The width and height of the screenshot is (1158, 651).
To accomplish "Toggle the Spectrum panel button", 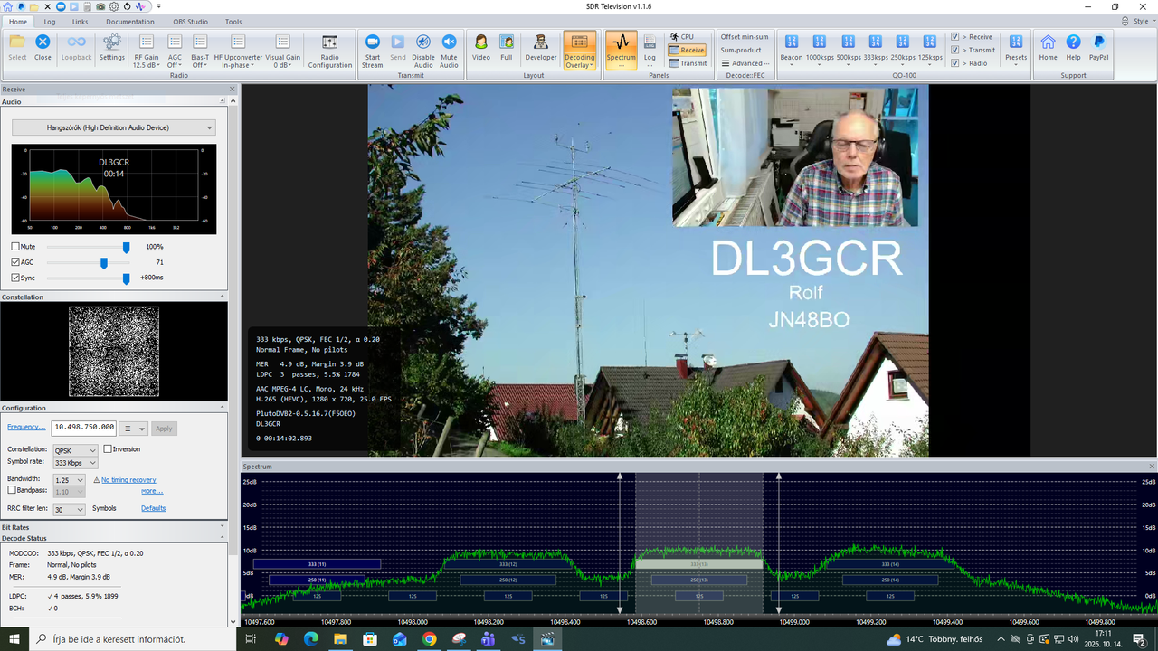I will pyautogui.click(x=622, y=51).
